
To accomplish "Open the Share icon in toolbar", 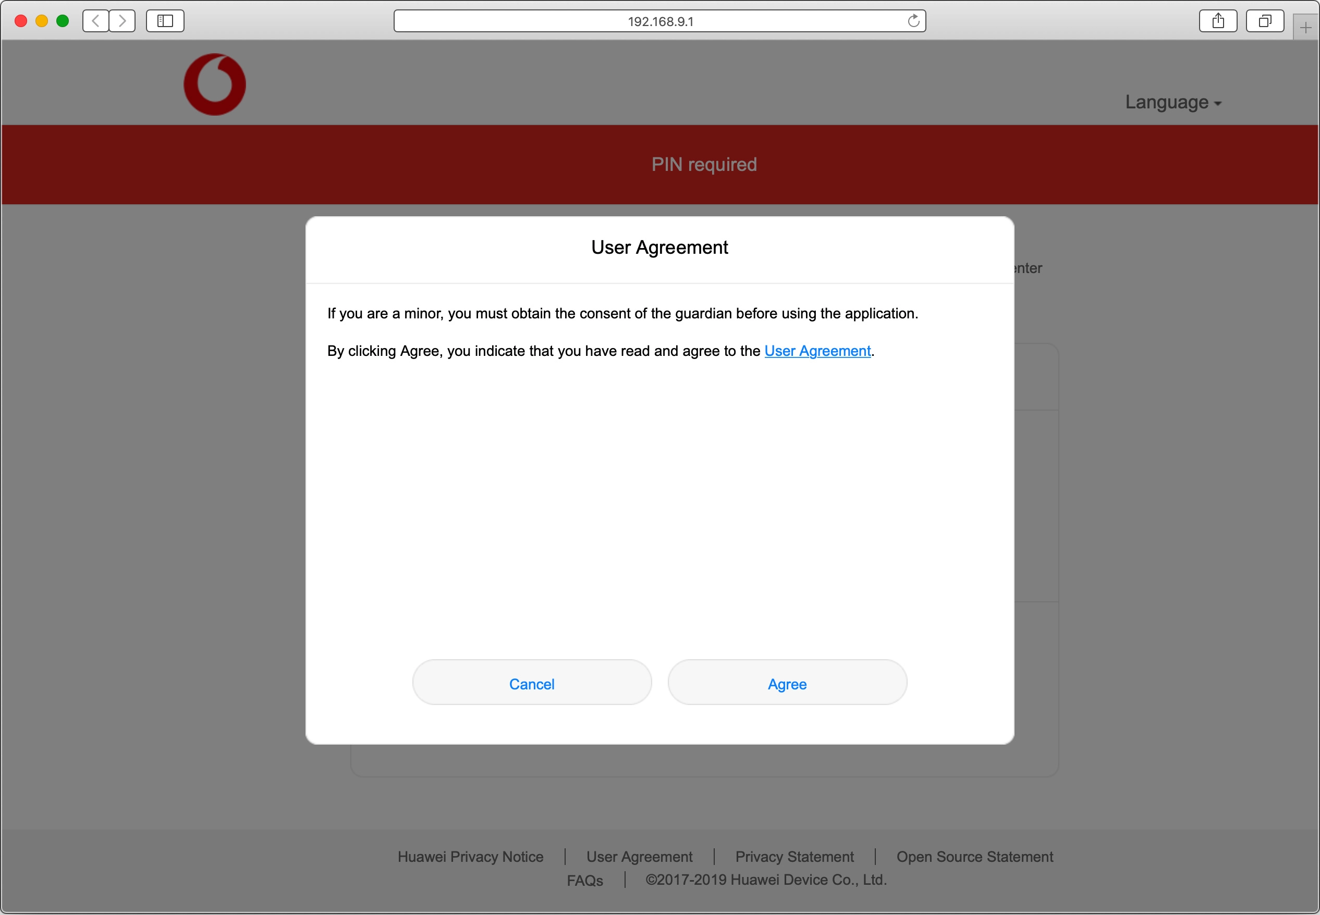I will [1218, 21].
